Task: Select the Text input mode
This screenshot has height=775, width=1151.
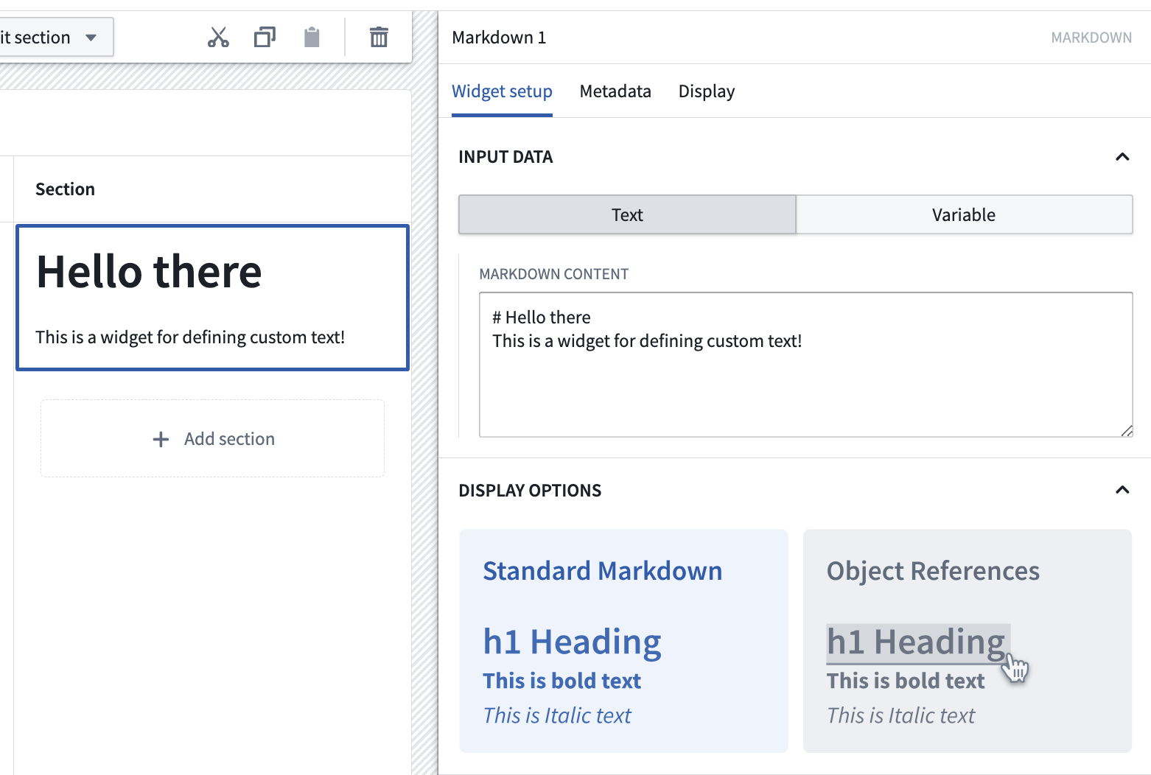Action: tap(627, 214)
